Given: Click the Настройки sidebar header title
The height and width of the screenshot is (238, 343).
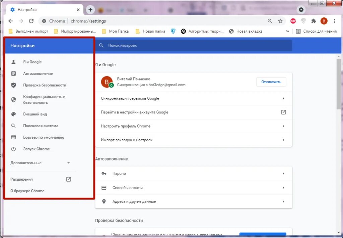Looking at the screenshot, I should [x=22, y=46].
